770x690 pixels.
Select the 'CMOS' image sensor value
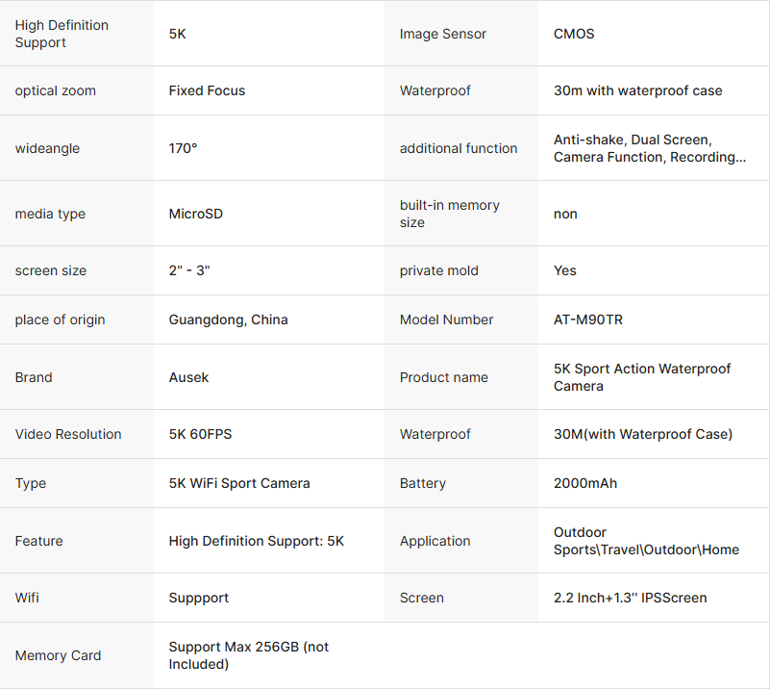pos(574,34)
